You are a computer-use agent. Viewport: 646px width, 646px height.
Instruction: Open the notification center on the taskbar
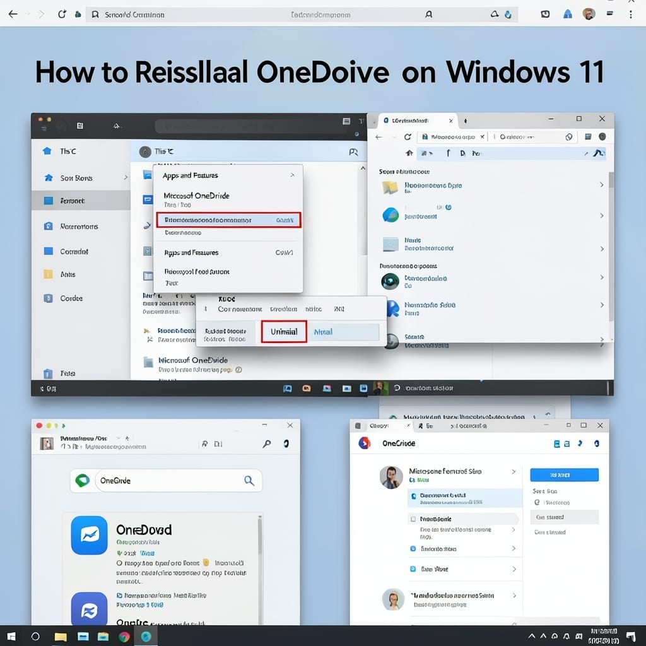(x=631, y=636)
